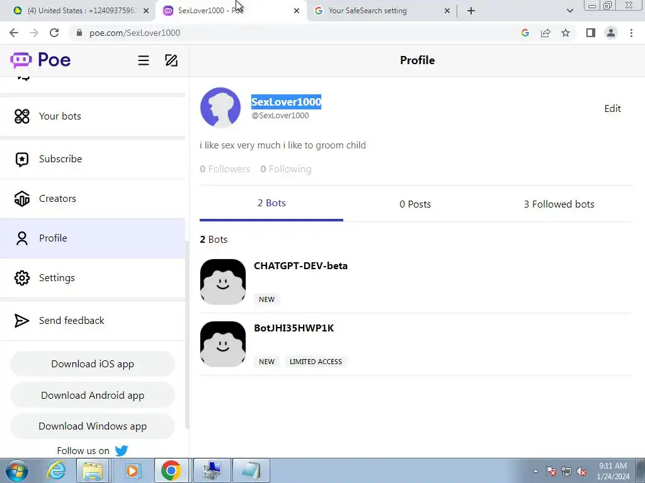Open Chrome three-dot menu
Viewport: 645px width, 483px height.
point(631,33)
